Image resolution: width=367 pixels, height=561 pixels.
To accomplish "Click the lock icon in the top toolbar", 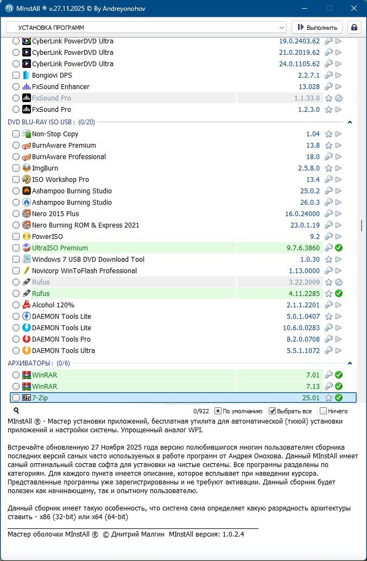I will [355, 27].
